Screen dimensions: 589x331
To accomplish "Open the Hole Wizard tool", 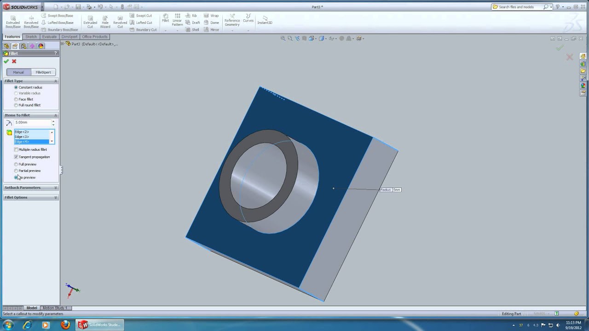I will [x=105, y=22].
